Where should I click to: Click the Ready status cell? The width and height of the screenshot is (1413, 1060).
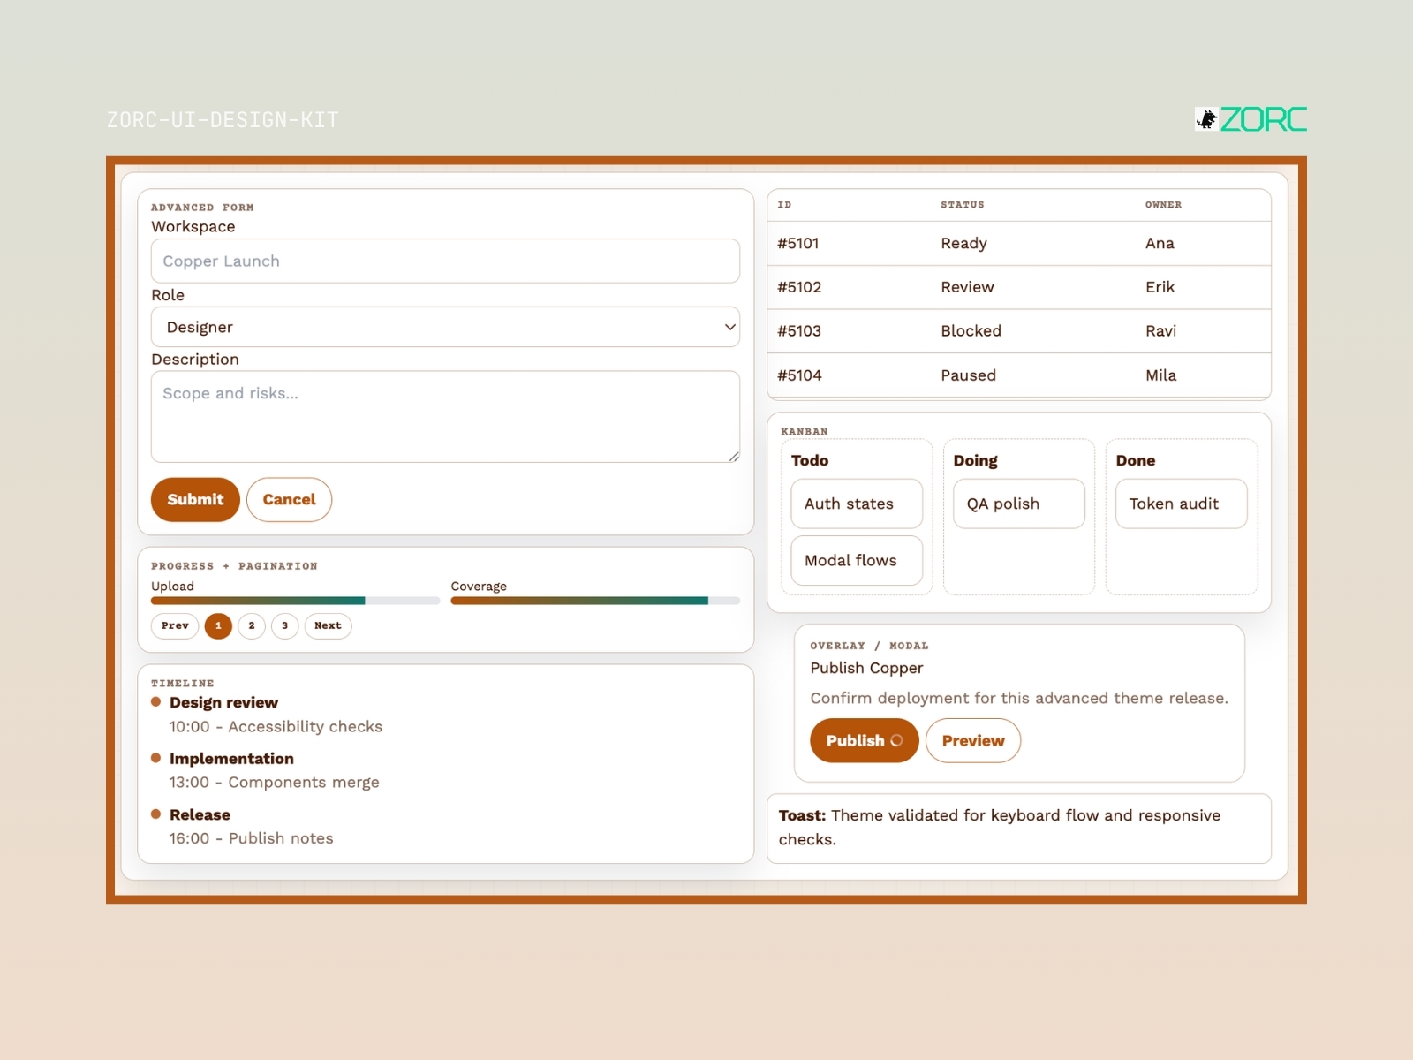(x=963, y=243)
